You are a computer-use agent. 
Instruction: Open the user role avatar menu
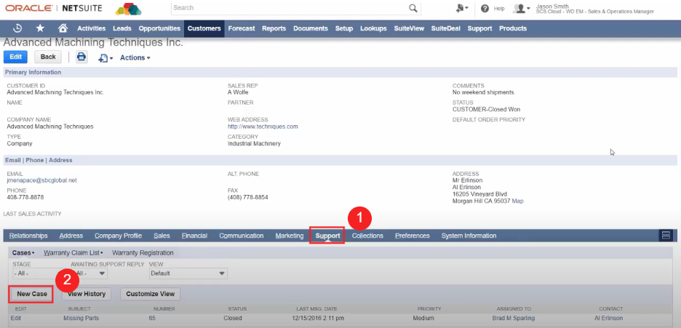521,8
